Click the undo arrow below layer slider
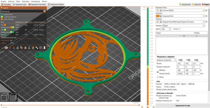 pos(142,107)
